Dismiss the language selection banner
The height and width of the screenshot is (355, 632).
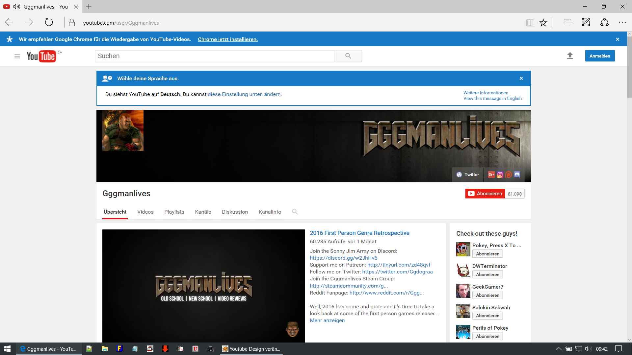point(521,78)
